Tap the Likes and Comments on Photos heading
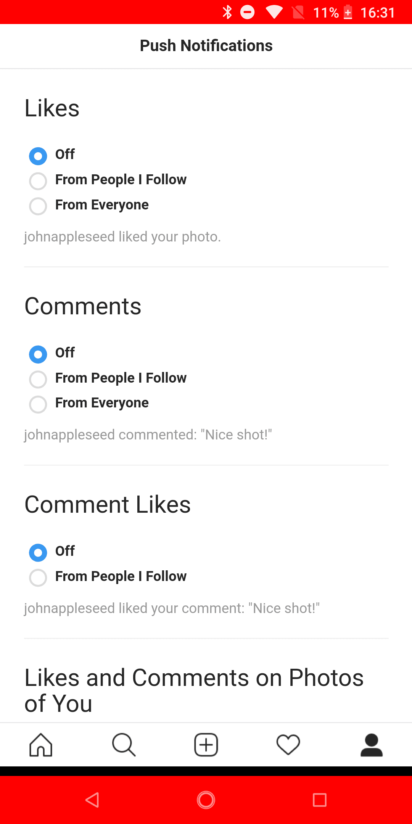This screenshot has height=824, width=412. (194, 690)
